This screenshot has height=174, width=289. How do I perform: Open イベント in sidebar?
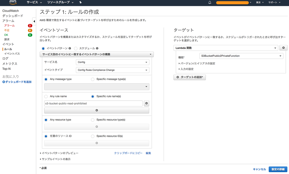point(8,44)
